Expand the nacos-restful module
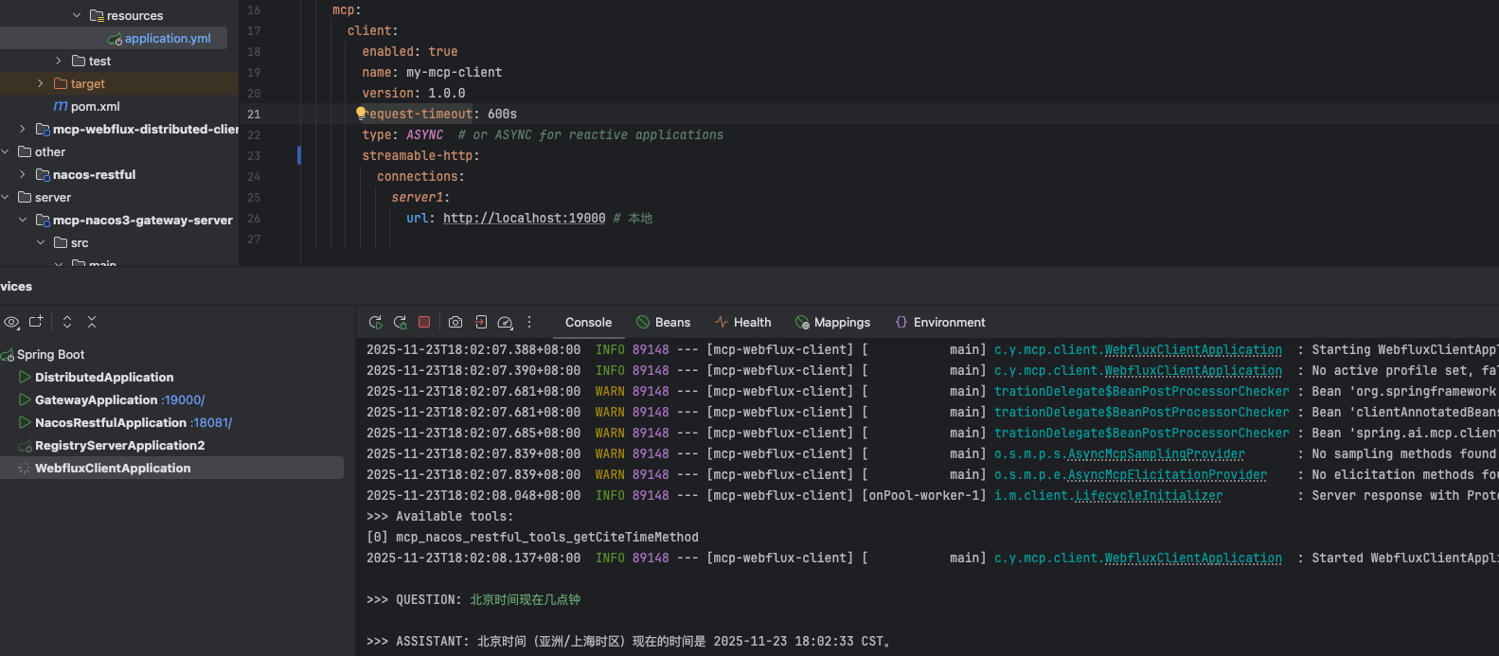This screenshot has height=656, width=1499. pyautogui.click(x=23, y=174)
